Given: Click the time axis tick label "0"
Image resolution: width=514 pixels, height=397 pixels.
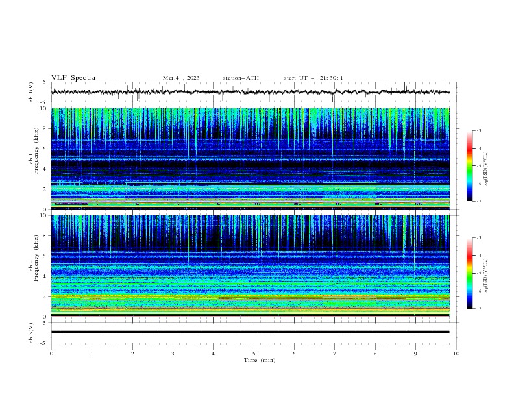Looking at the screenshot, I should [x=51, y=354].
